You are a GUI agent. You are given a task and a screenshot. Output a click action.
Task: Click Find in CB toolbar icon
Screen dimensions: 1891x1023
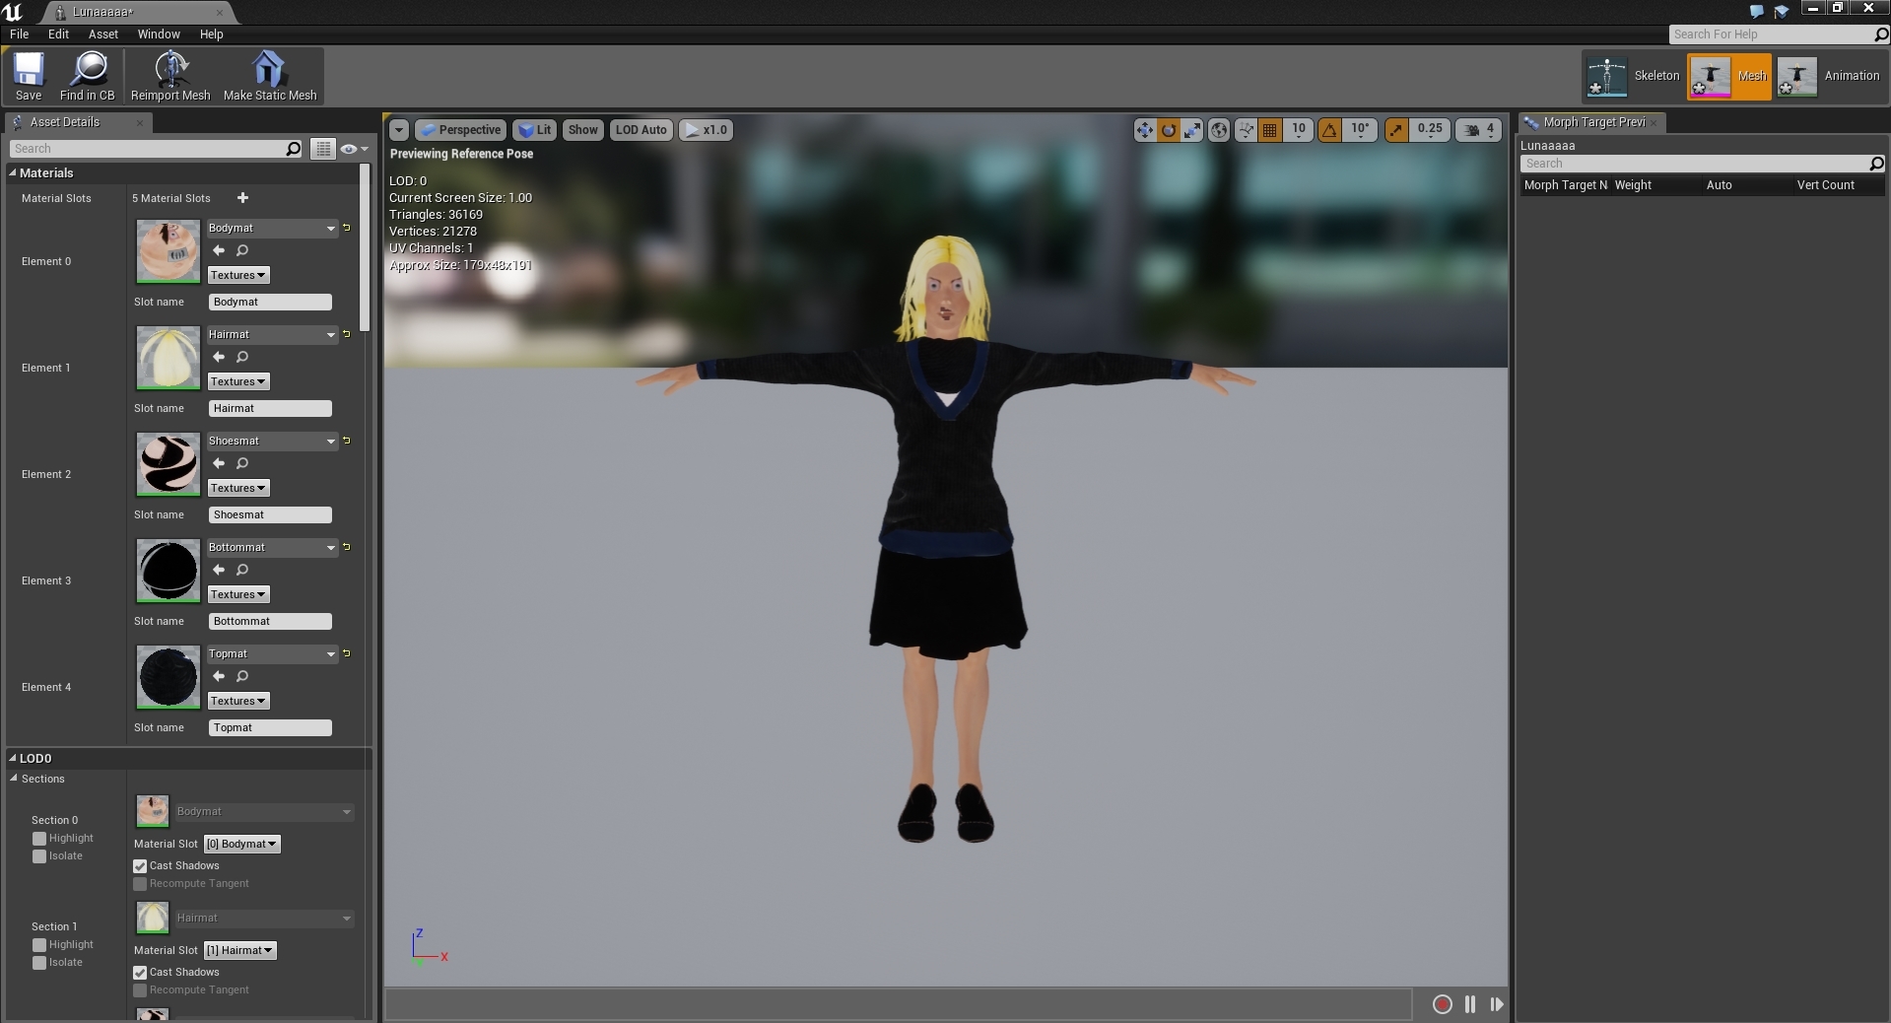[x=88, y=76]
